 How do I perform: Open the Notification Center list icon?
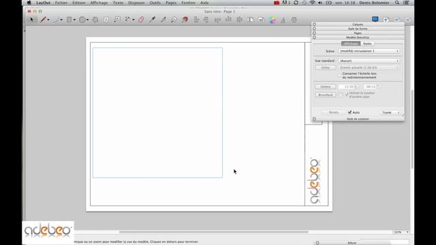tap(406, 3)
